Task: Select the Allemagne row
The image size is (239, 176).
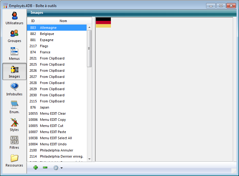Action: [x=57, y=28]
